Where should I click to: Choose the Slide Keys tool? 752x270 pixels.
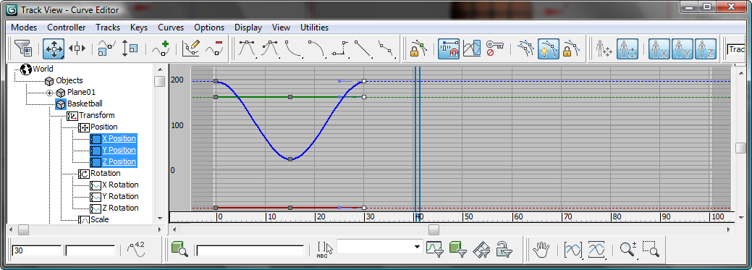coord(77,48)
